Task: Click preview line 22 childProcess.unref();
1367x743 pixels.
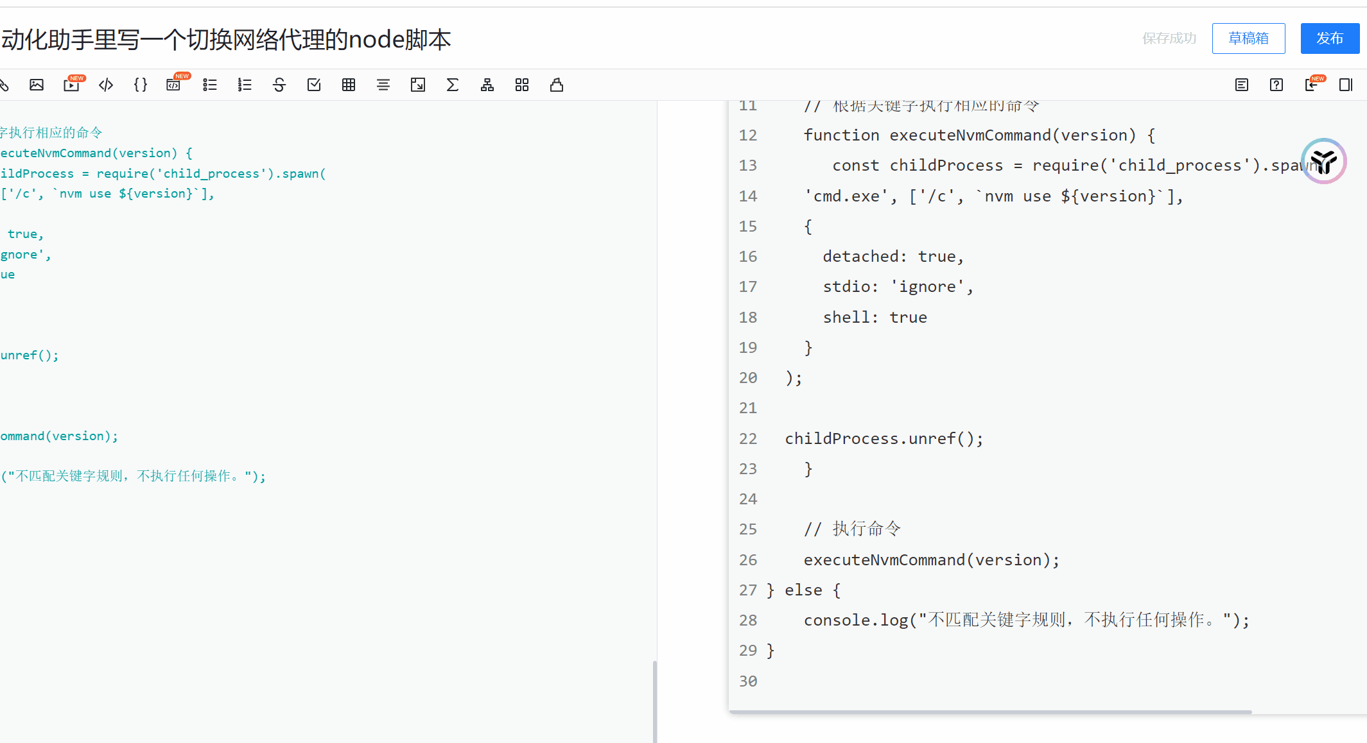Action: pos(884,439)
